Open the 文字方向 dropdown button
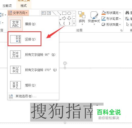The height and width of the screenshot is (128, 132). point(18,13)
